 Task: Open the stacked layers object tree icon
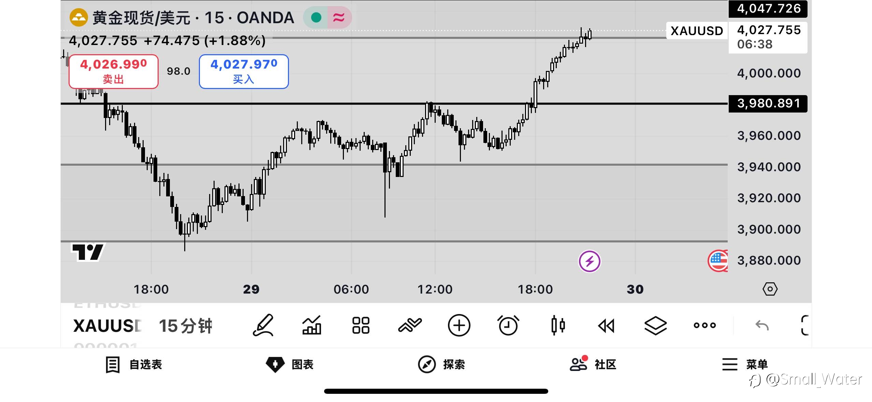click(655, 325)
